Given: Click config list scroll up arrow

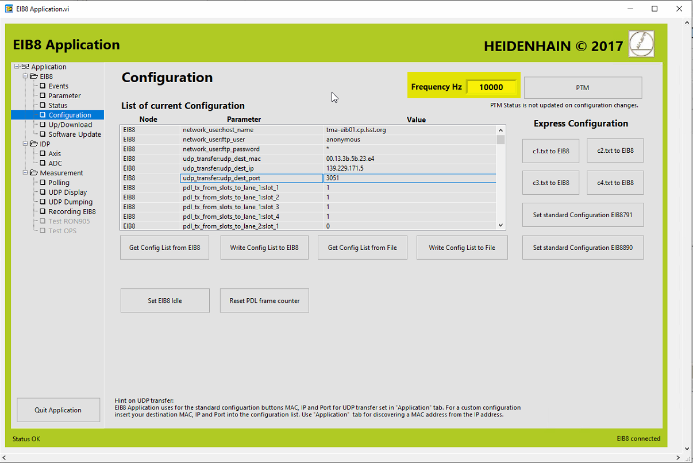Looking at the screenshot, I should pos(500,130).
